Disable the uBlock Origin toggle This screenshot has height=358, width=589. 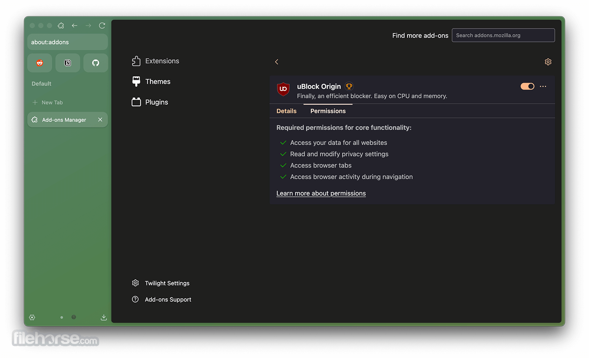[x=527, y=86]
